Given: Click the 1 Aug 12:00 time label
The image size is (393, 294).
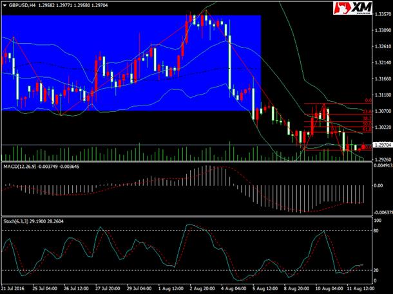Looking at the screenshot, I should tap(171, 288).
